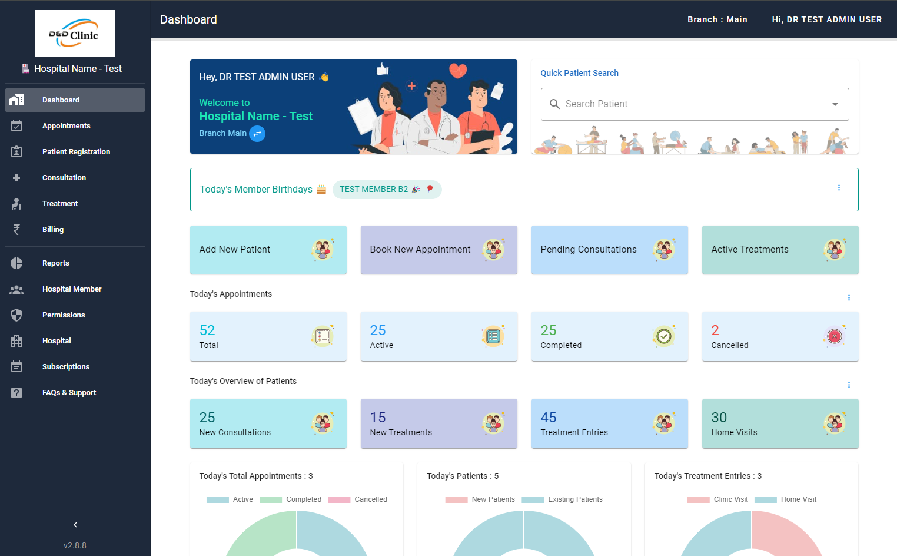
Task: Toggle Existing Patients legend swatch
Action: tap(533, 500)
